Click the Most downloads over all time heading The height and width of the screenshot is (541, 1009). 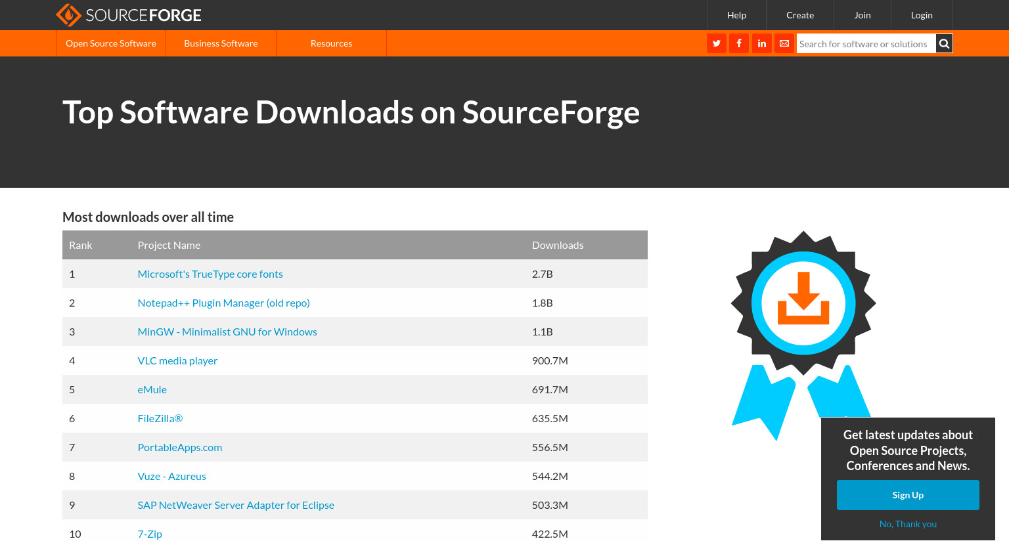148,217
